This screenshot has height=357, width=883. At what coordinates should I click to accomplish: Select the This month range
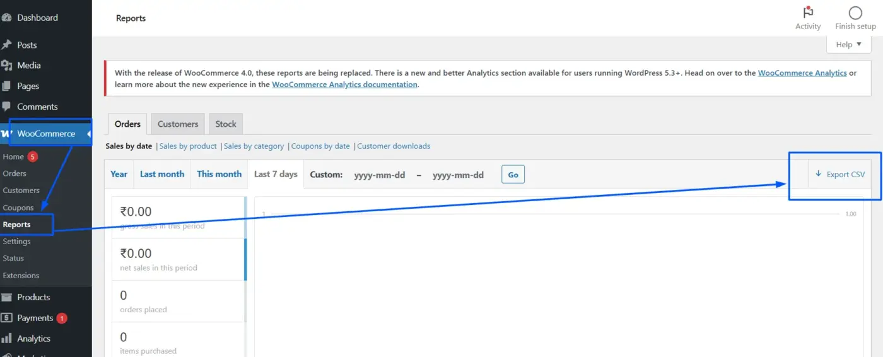pos(219,174)
